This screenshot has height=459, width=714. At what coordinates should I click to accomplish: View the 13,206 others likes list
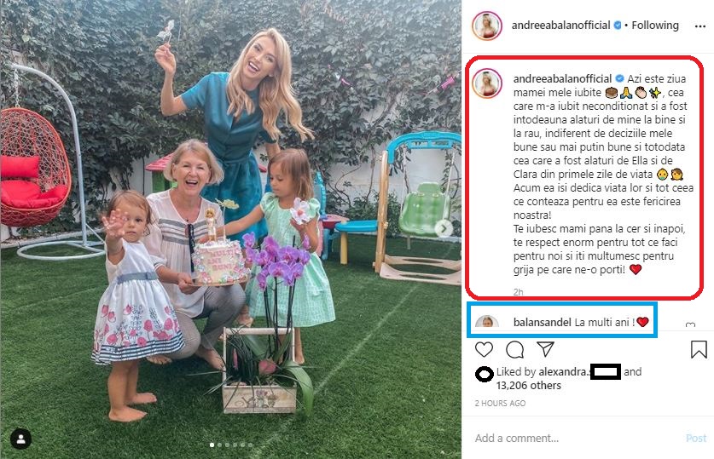[x=528, y=386]
